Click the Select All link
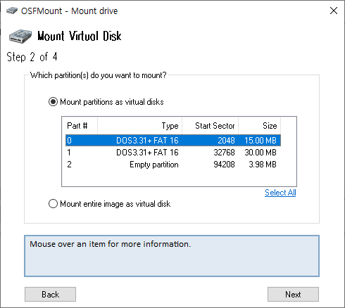Image resolution: width=345 pixels, height=308 pixels. click(x=280, y=193)
